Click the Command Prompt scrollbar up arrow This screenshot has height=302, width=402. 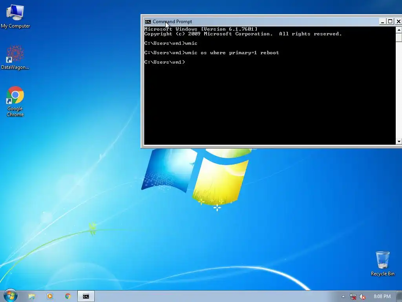[x=399, y=30]
